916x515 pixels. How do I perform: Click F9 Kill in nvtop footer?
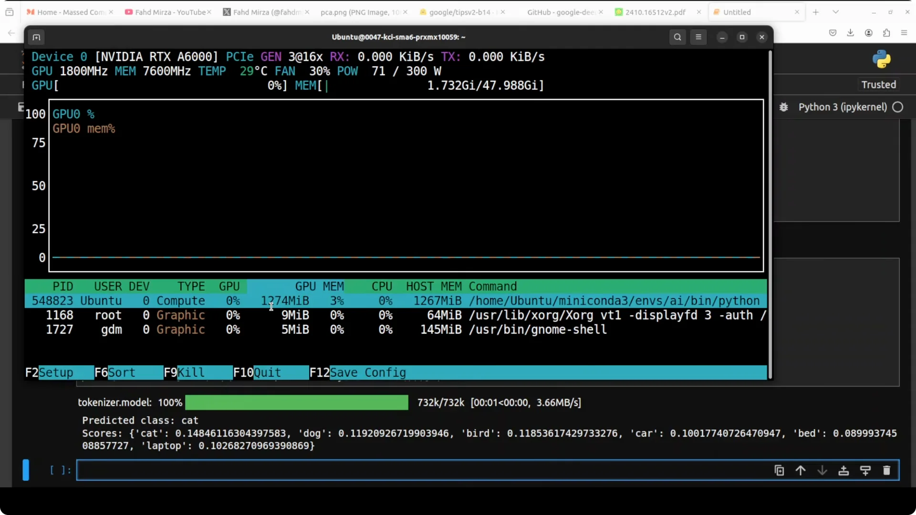click(198, 372)
